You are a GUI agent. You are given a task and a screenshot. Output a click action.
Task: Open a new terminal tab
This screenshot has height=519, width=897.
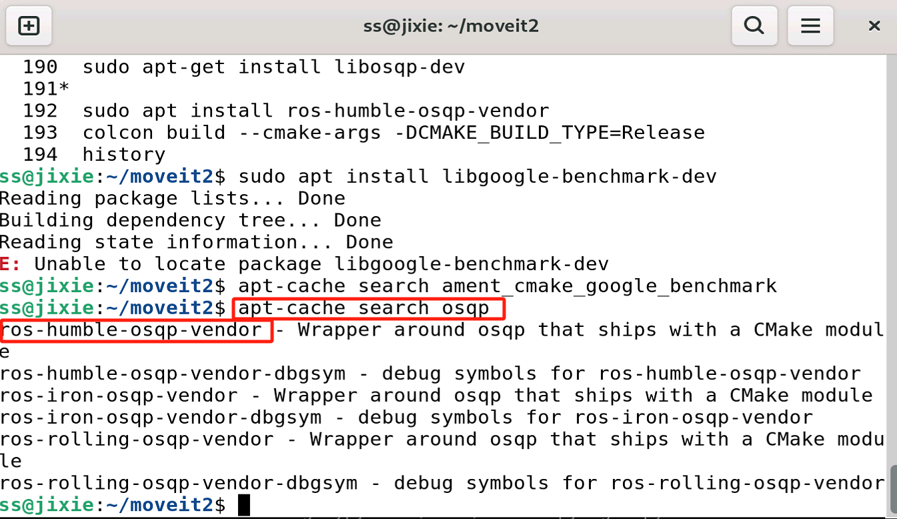pos(28,26)
